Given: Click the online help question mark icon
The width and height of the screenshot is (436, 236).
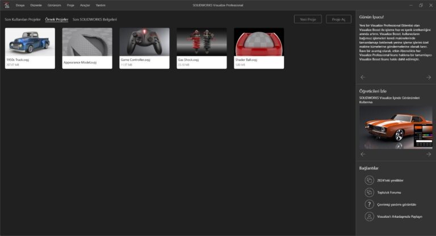Looking at the screenshot, I should click(x=369, y=204).
